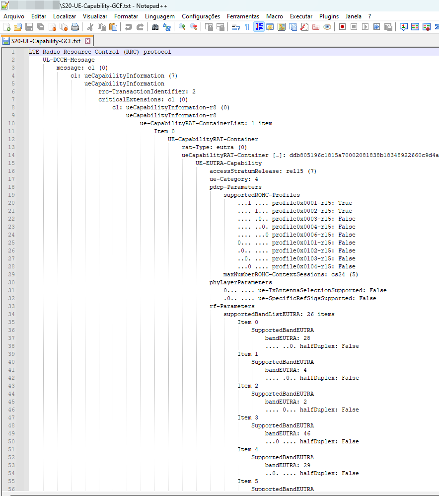Click the Open file folder icon
439x496 pixels.
pos(18,27)
